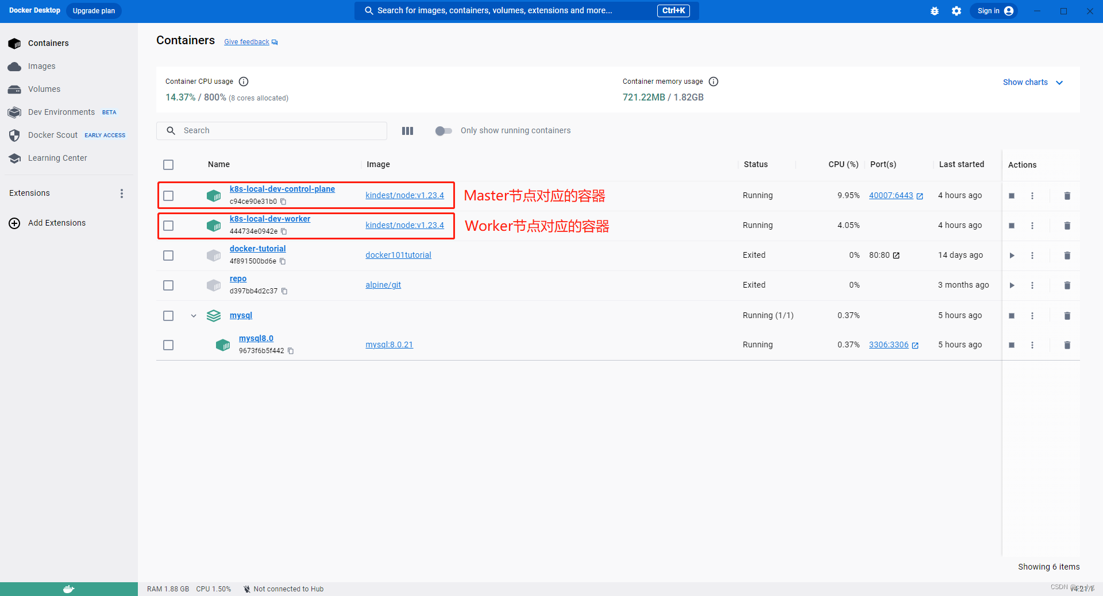Delete the k8s-local-dev-worker container
The image size is (1103, 596).
(x=1067, y=226)
